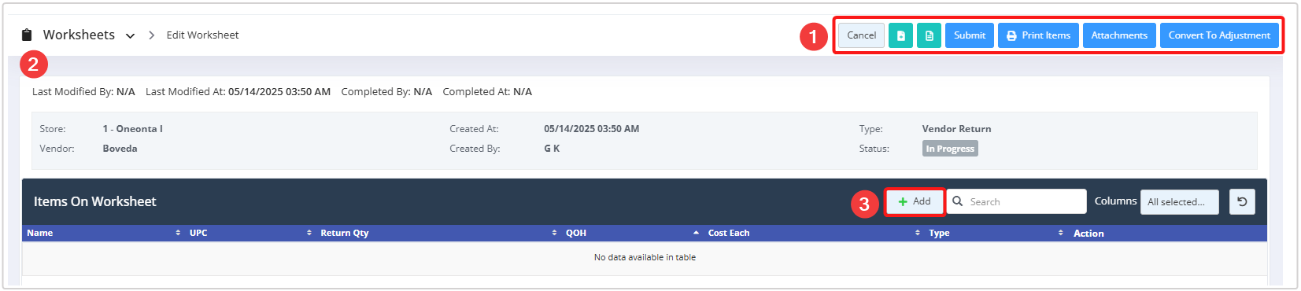Click the magnifier icon in search box
1301x291 pixels.
958,201
